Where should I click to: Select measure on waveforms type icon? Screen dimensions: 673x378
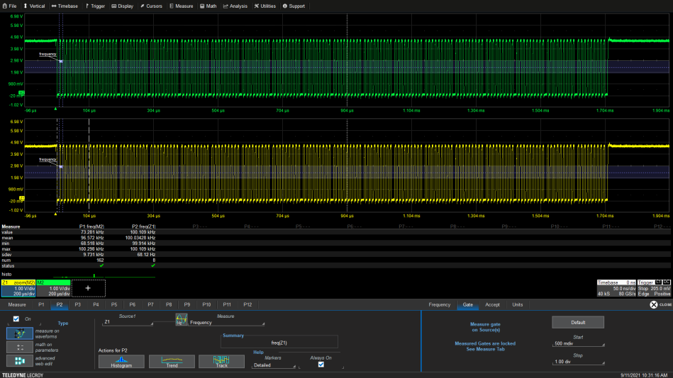(20, 333)
